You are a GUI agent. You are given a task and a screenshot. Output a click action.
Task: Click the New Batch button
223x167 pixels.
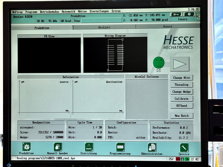[182, 116]
